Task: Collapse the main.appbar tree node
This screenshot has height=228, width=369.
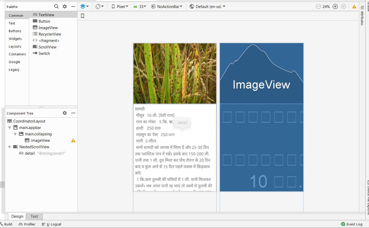Action: click(10, 128)
